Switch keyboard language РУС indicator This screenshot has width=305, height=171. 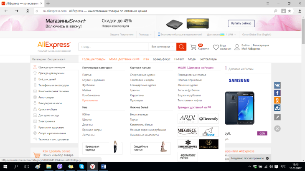click(283, 166)
